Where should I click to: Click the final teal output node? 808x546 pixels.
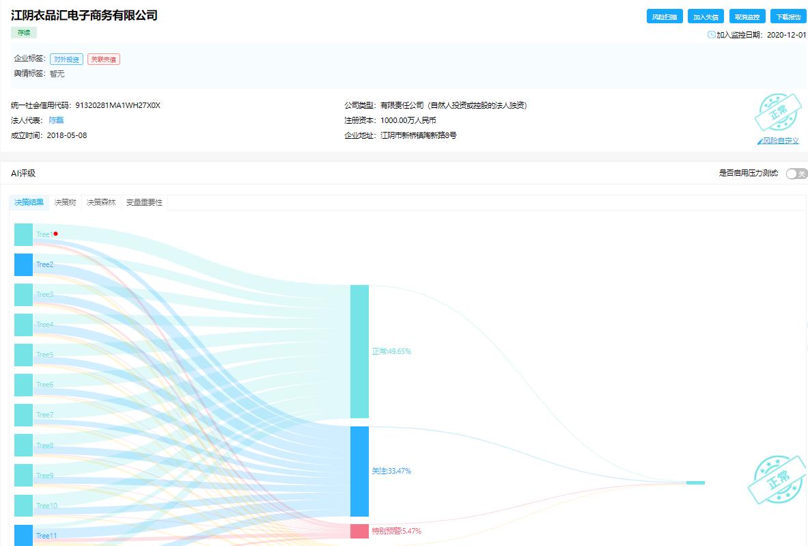[695, 482]
